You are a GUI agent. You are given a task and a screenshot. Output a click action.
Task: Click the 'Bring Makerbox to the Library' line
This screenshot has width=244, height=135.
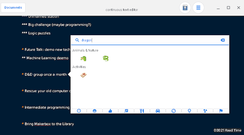coord(48,124)
